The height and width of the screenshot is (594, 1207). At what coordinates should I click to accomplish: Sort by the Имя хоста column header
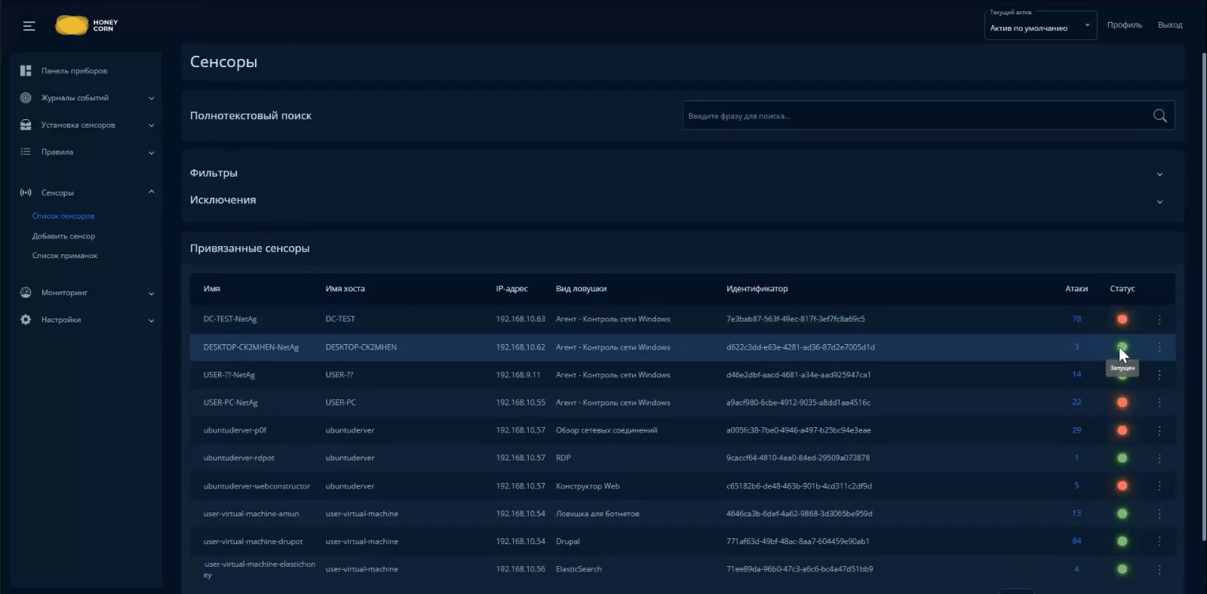pyautogui.click(x=345, y=289)
